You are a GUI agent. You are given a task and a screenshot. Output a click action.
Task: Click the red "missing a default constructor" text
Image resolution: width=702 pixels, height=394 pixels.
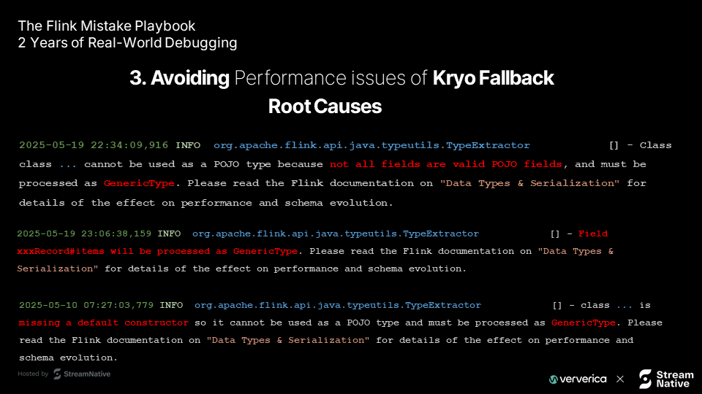pyautogui.click(x=103, y=322)
